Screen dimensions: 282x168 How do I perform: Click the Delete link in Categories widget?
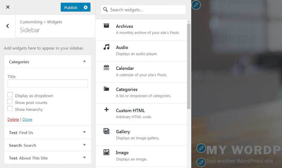coord(13,119)
